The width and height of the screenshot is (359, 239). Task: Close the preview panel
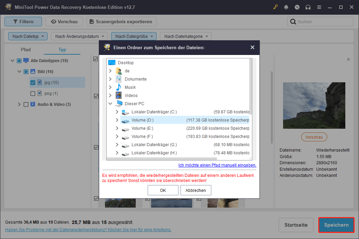coord(348,59)
